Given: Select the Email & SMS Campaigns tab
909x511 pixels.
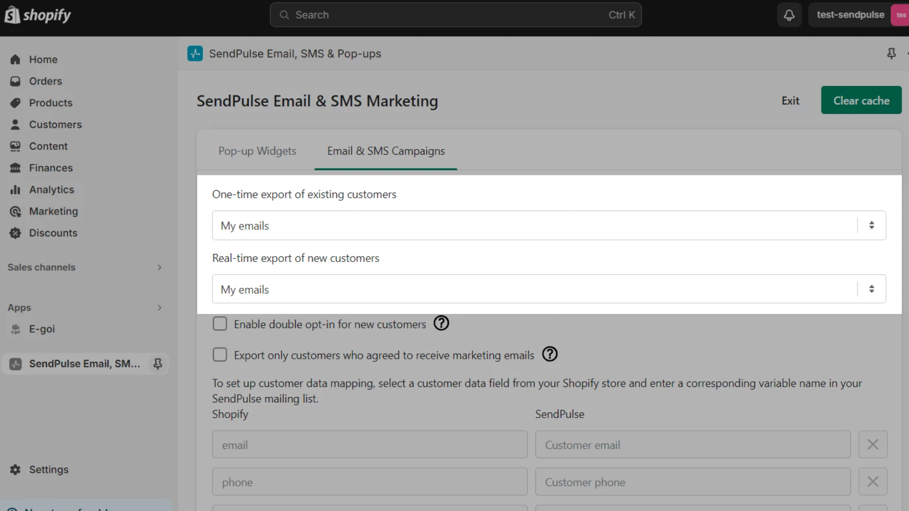Looking at the screenshot, I should click(x=386, y=151).
